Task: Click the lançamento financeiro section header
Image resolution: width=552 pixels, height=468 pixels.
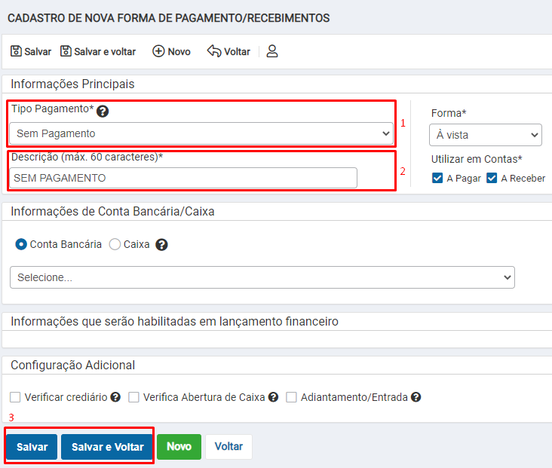Action: (175, 322)
